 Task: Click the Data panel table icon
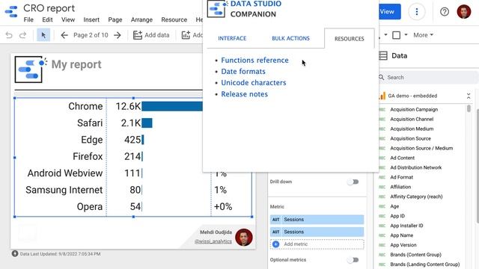383,56
